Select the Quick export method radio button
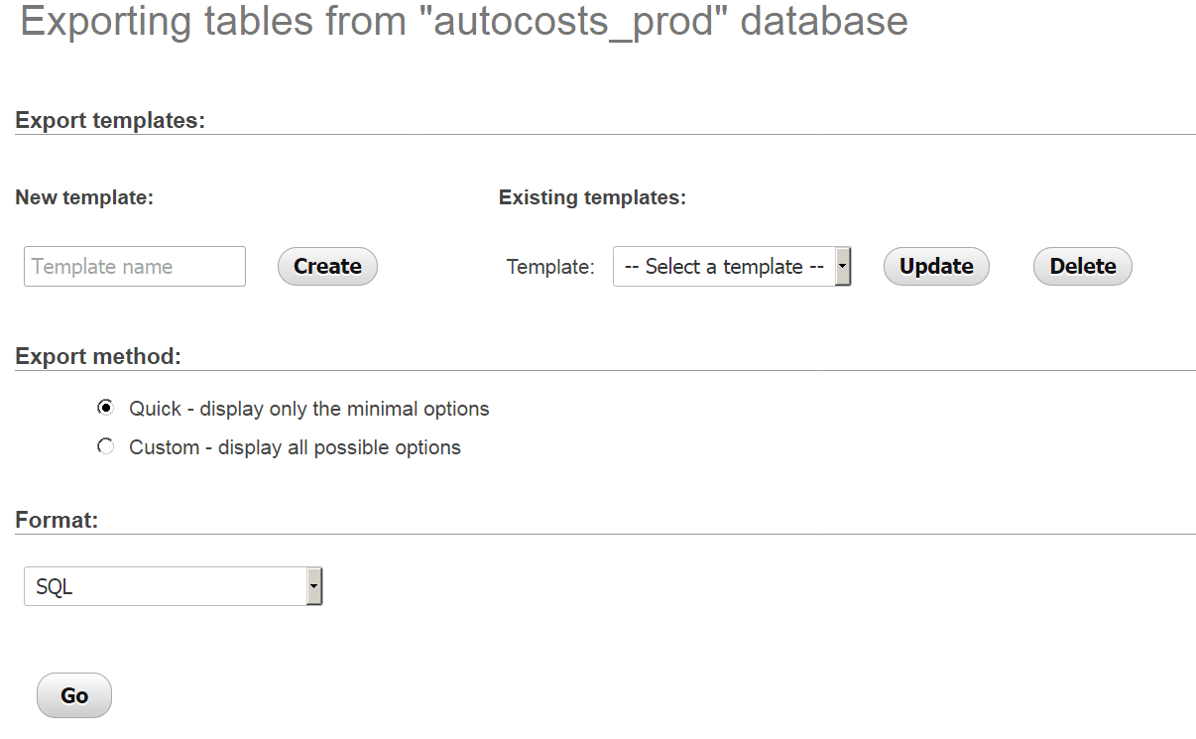1196x739 pixels. (106, 408)
